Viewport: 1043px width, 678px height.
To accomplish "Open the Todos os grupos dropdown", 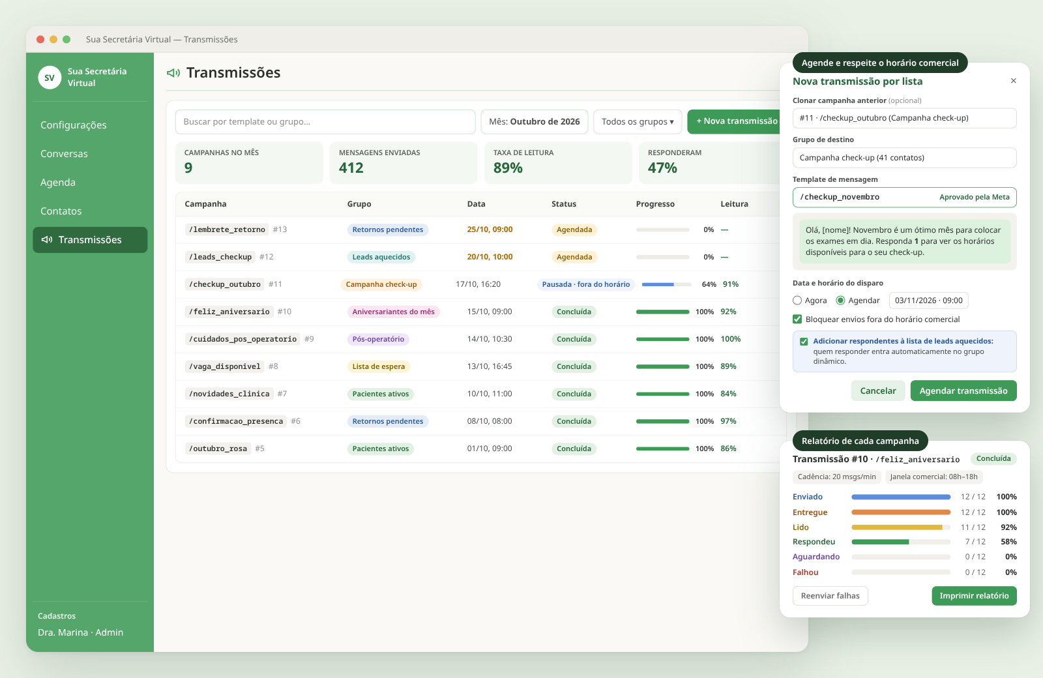I will point(638,122).
